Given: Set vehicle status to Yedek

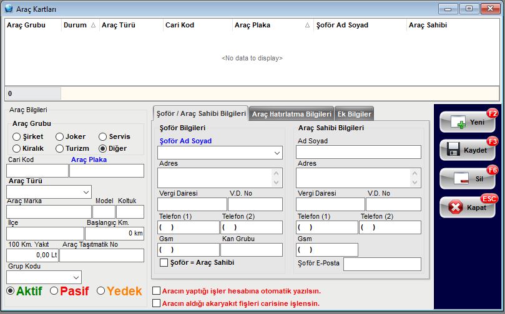Looking at the screenshot, I should click(101, 291).
